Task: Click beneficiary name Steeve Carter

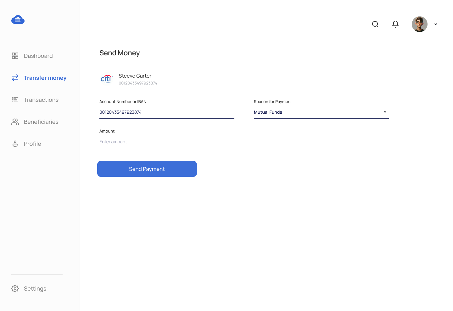Action: (x=135, y=76)
